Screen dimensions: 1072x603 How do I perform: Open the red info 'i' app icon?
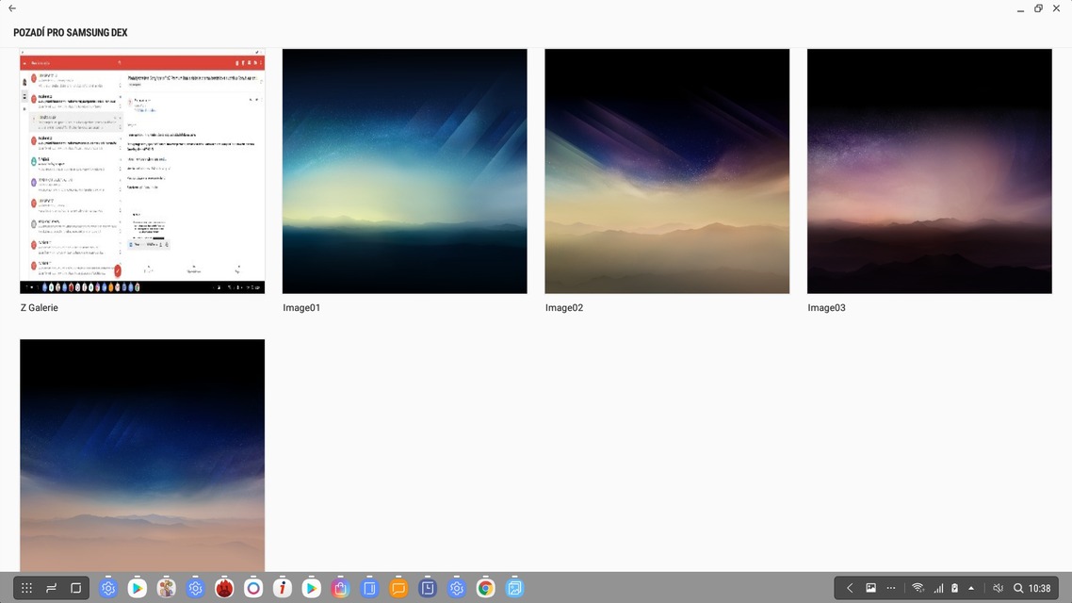click(x=283, y=589)
